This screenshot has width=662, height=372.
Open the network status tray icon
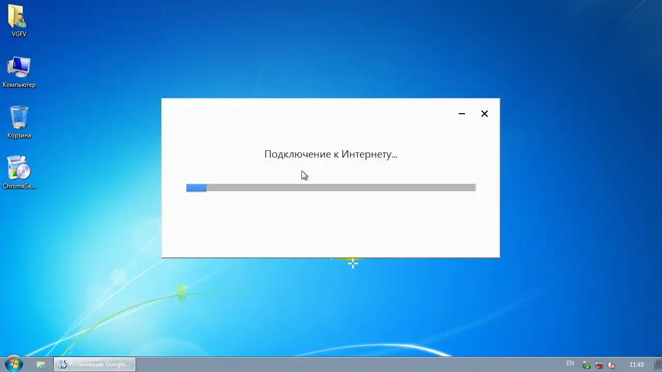[x=599, y=365]
